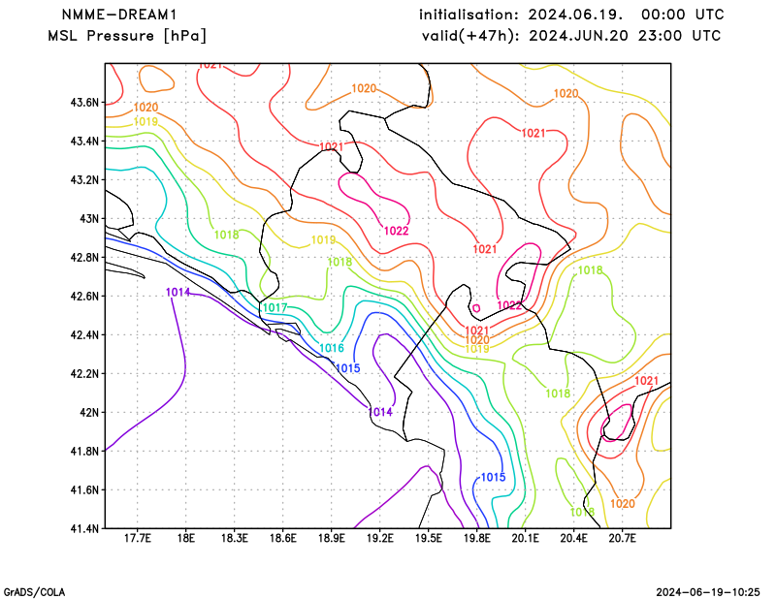This screenshot has height=599, width=776.
Task: Select the 'initialisation: 2024.06.19. 00:00 UTC' line
Action: (571, 15)
